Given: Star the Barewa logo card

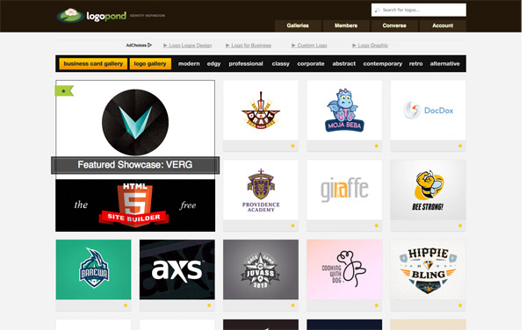Looking at the screenshot, I should [x=126, y=305].
